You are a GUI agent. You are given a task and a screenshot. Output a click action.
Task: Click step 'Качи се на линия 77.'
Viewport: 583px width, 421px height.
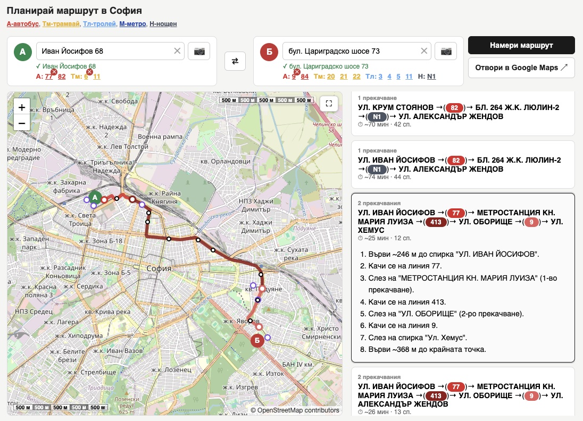[x=405, y=266]
